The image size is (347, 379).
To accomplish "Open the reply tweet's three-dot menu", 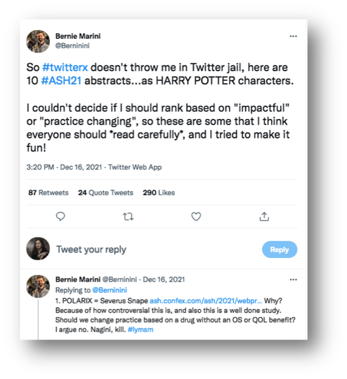I will click(x=293, y=279).
